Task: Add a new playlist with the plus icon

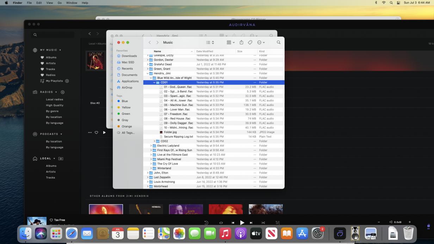Action: pyautogui.click(x=67, y=81)
